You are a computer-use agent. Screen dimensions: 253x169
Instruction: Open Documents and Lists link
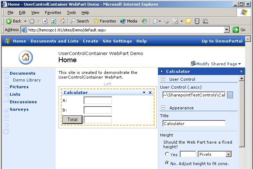click(55, 41)
